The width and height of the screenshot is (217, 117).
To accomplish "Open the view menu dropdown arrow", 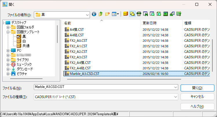I will [118, 14].
